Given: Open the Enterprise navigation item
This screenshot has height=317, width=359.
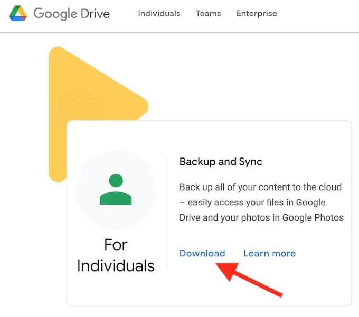Looking at the screenshot, I should 257,14.
